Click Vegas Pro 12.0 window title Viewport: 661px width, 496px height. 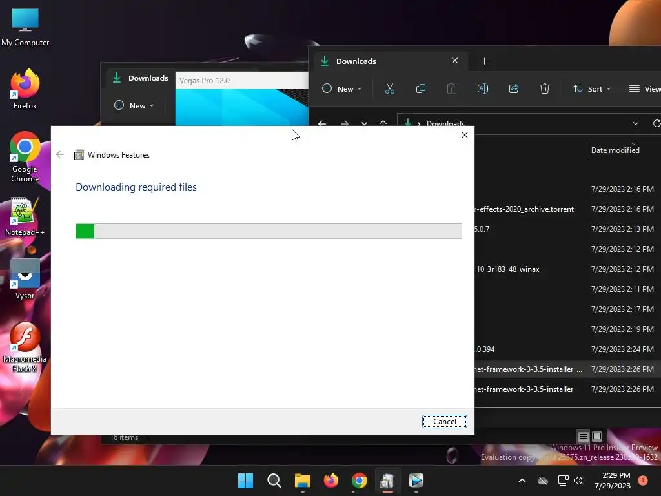(205, 80)
